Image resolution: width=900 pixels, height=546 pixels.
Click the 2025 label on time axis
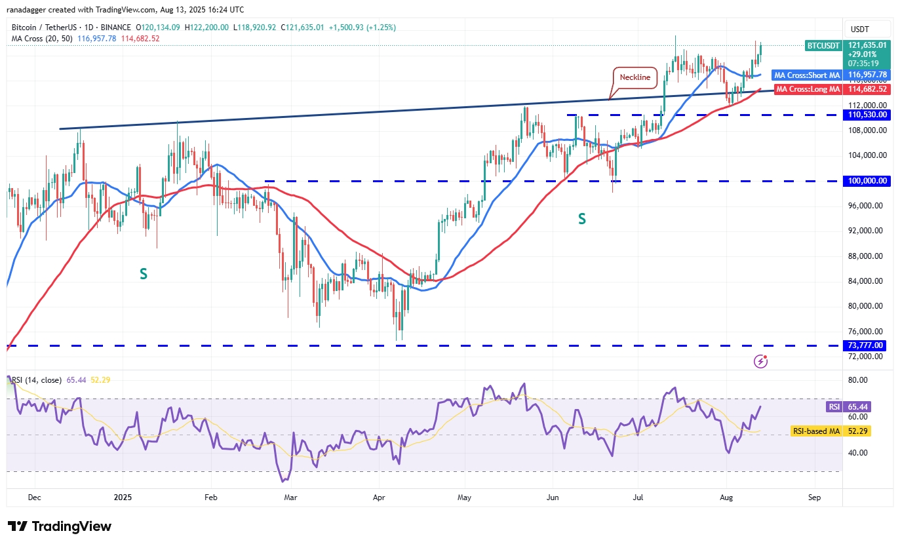pos(123,497)
